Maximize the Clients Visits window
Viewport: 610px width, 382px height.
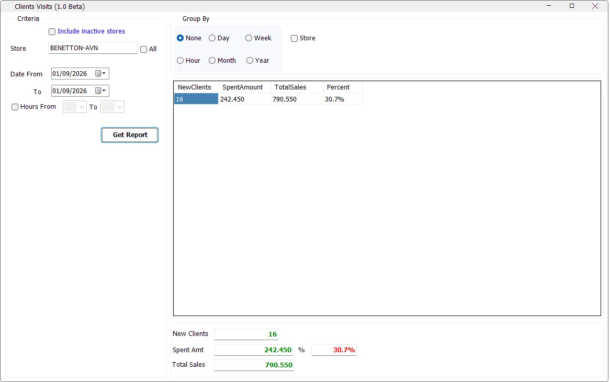point(572,6)
